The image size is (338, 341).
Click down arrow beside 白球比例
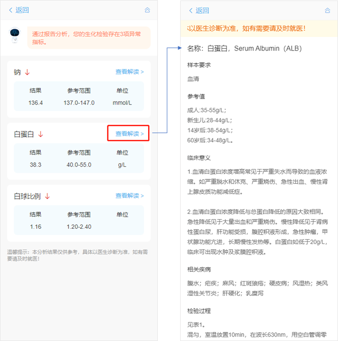pos(48,196)
